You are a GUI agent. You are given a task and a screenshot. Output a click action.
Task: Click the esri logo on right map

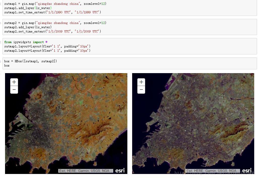247,171
